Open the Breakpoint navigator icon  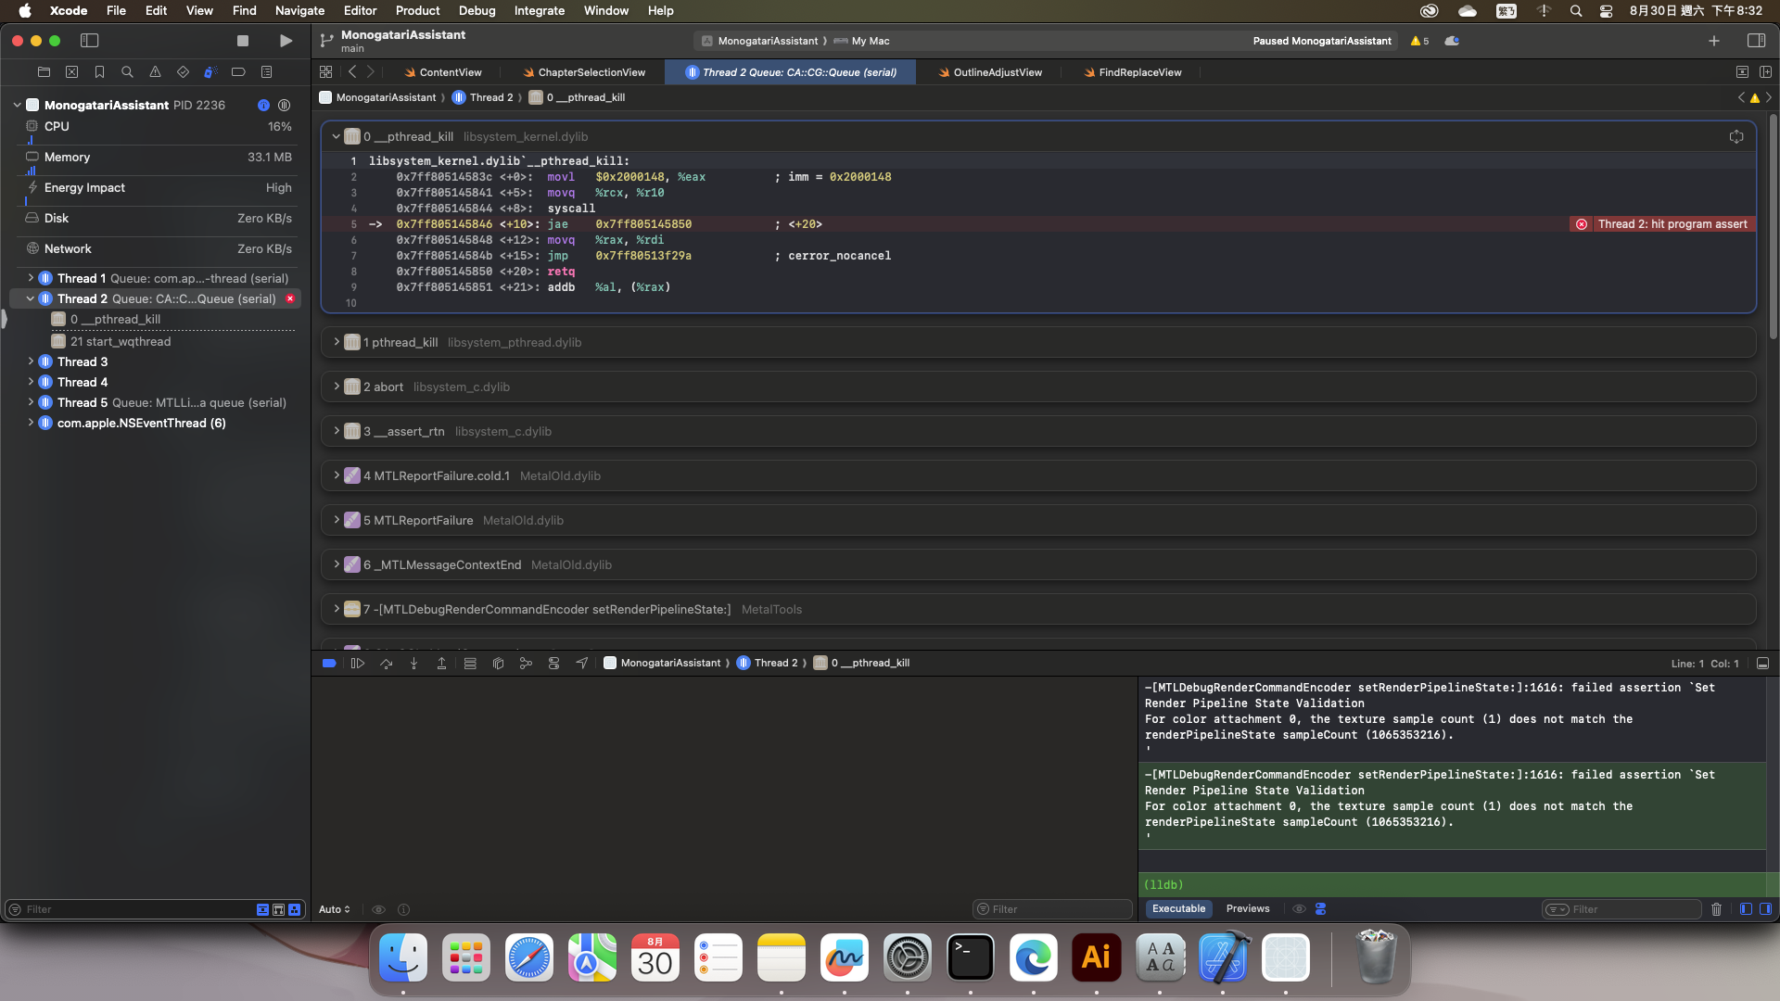(238, 71)
